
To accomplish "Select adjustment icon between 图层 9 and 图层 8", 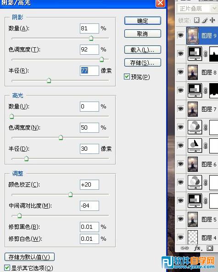I will (195, 54).
